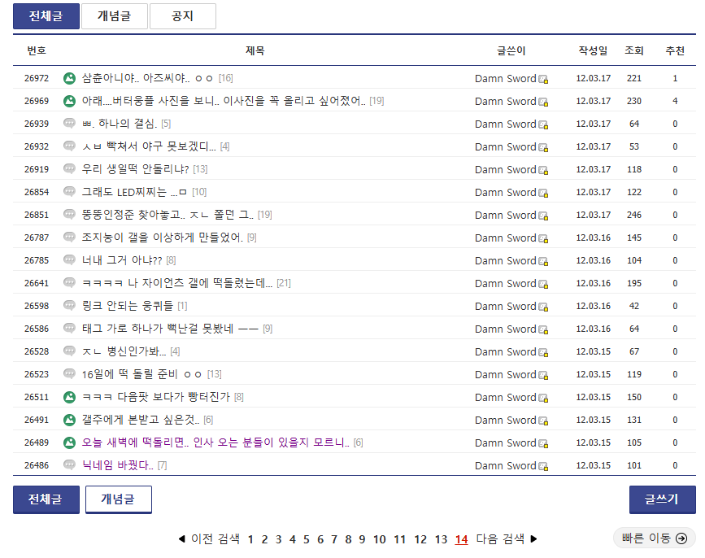
Task: Select the top 전체글 tab
Action: click(46, 16)
